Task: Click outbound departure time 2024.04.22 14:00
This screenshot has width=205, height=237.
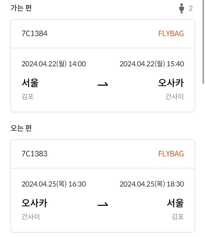Action: tap(54, 64)
